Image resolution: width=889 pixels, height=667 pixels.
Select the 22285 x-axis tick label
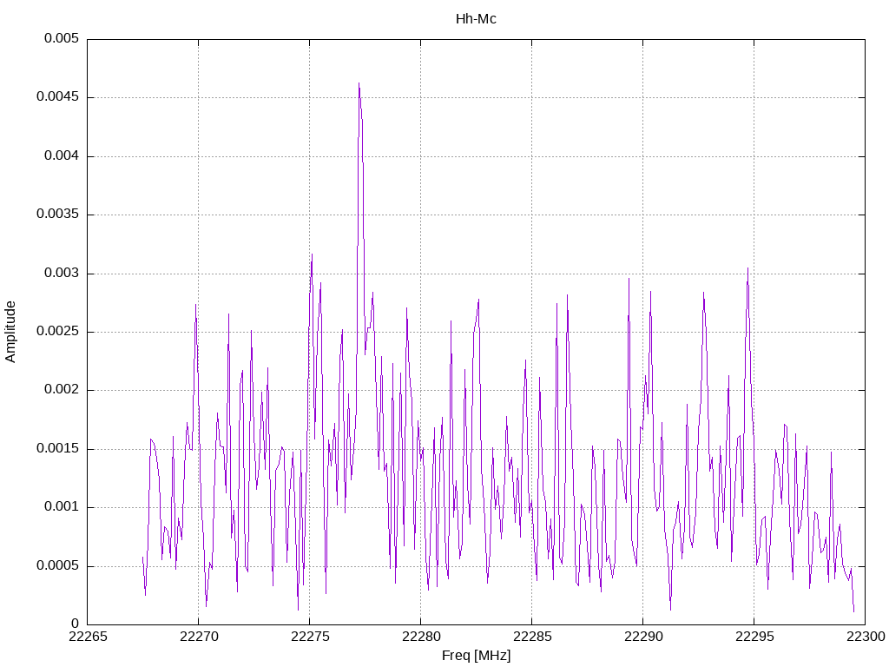pyautogui.click(x=531, y=637)
